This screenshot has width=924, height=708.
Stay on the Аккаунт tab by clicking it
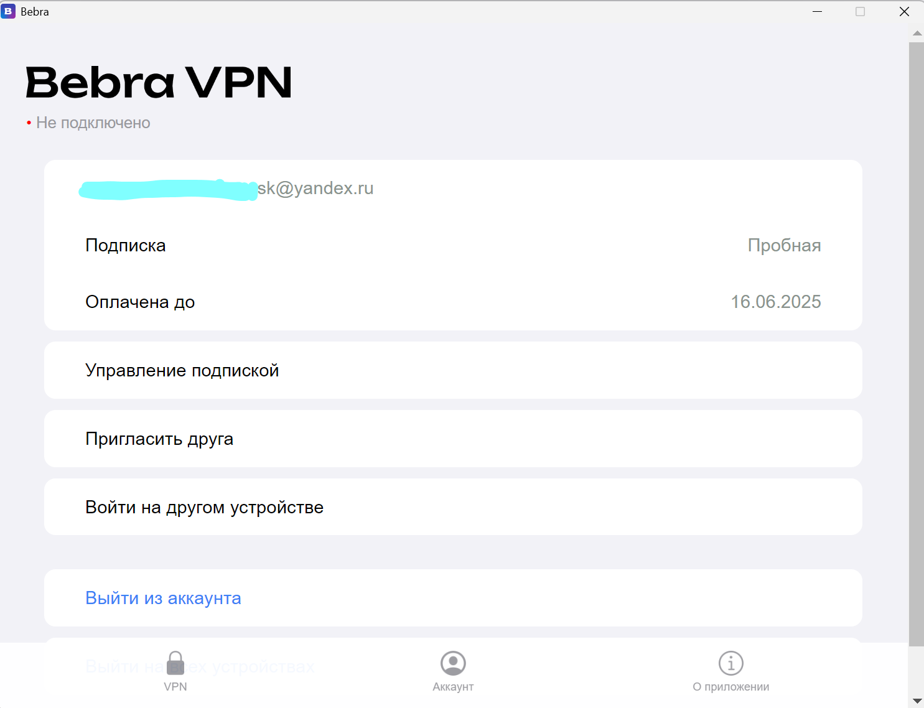point(452,674)
